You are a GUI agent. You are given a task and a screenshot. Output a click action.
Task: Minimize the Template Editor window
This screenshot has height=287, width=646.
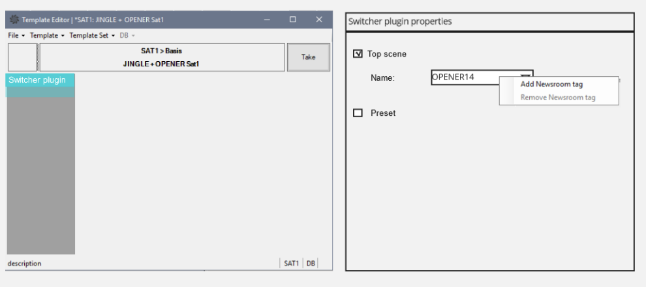268,20
